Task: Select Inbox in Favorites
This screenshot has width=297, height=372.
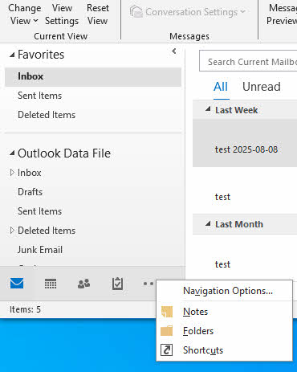Action: coord(93,76)
